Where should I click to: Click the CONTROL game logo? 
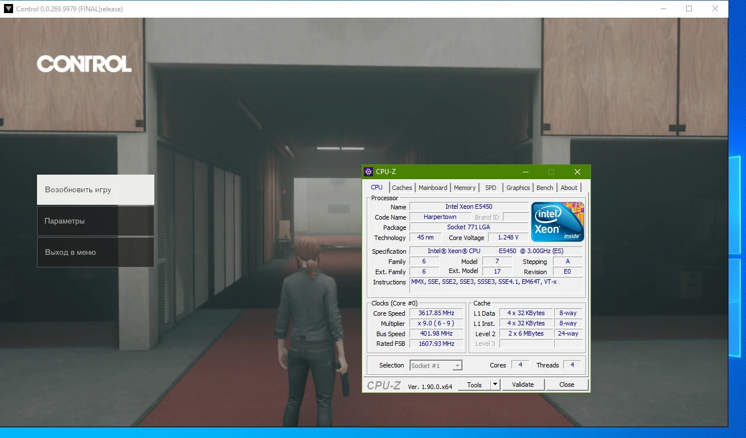click(84, 64)
